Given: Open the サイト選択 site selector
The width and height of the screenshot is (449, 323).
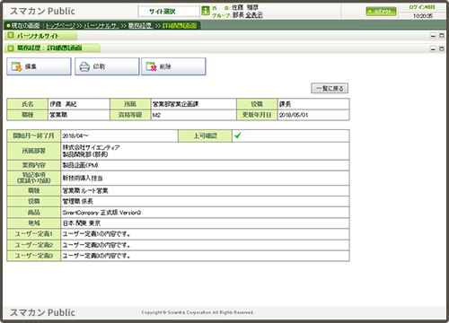Looking at the screenshot, I should (x=169, y=12).
